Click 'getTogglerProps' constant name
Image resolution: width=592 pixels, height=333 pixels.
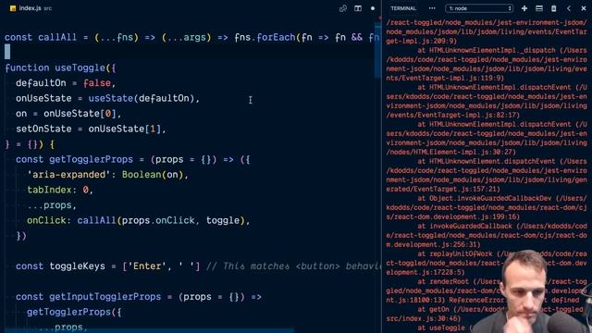click(x=91, y=160)
